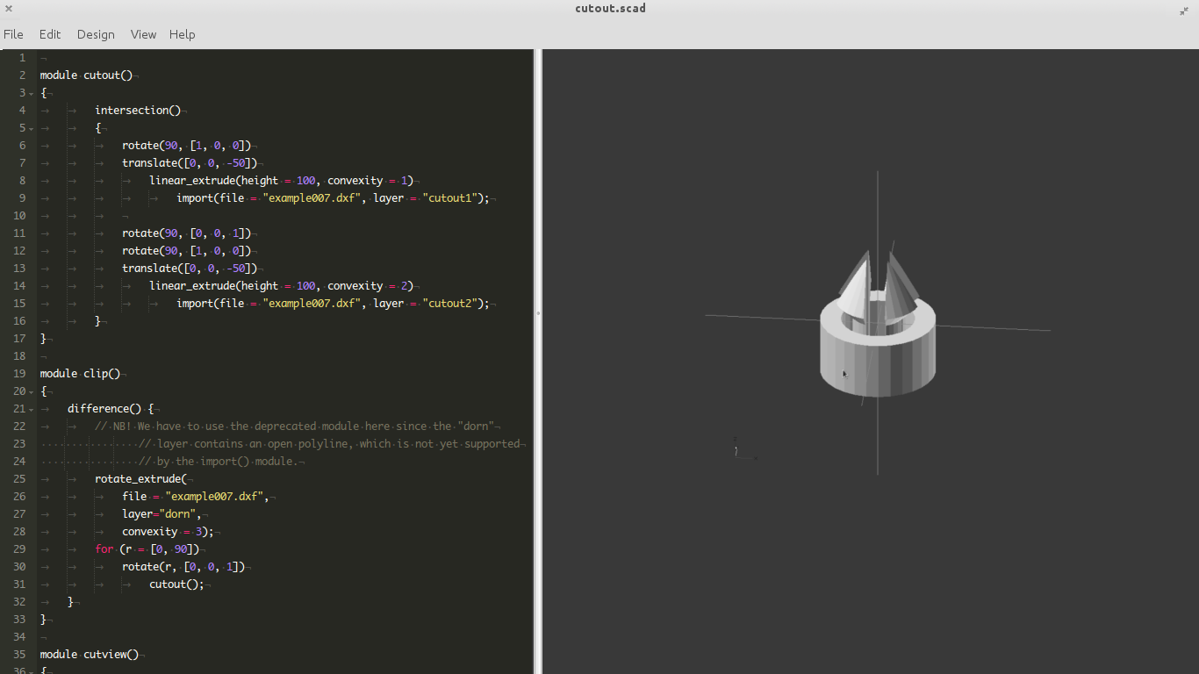Click line number 18 in the gutter
Image resolution: width=1199 pixels, height=674 pixels.
[x=19, y=356]
